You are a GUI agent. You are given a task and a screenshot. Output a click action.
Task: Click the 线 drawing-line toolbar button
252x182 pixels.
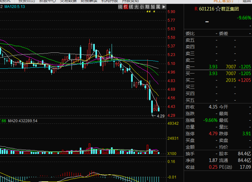pos(131,7)
